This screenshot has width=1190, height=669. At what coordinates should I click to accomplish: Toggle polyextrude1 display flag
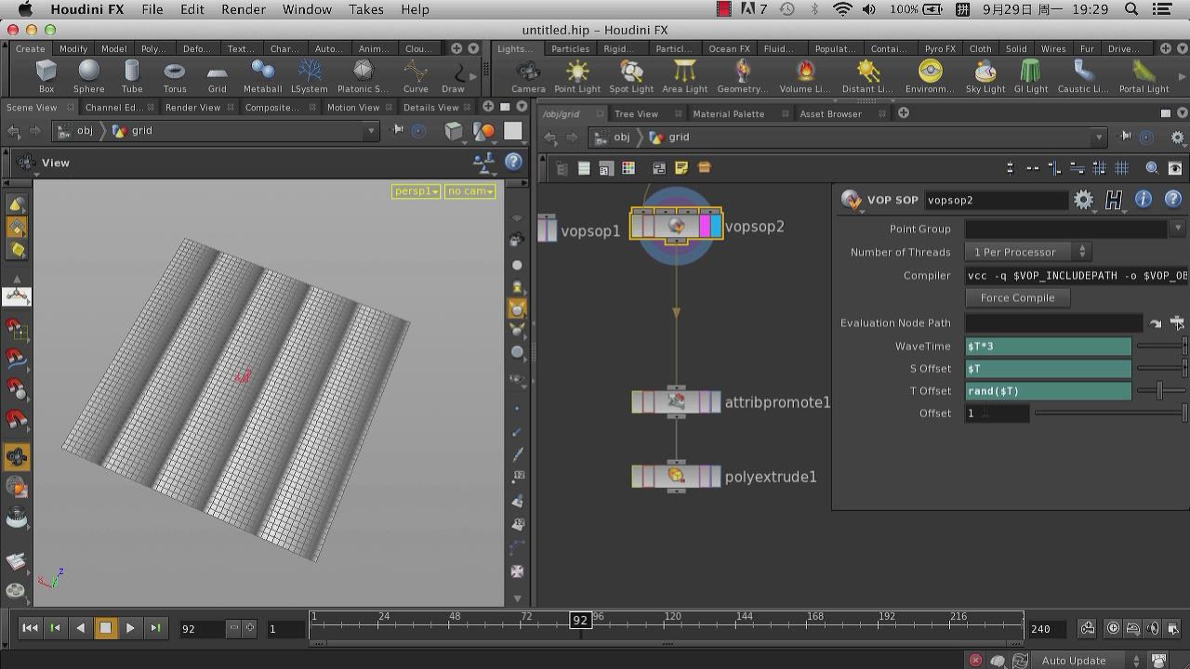click(715, 477)
